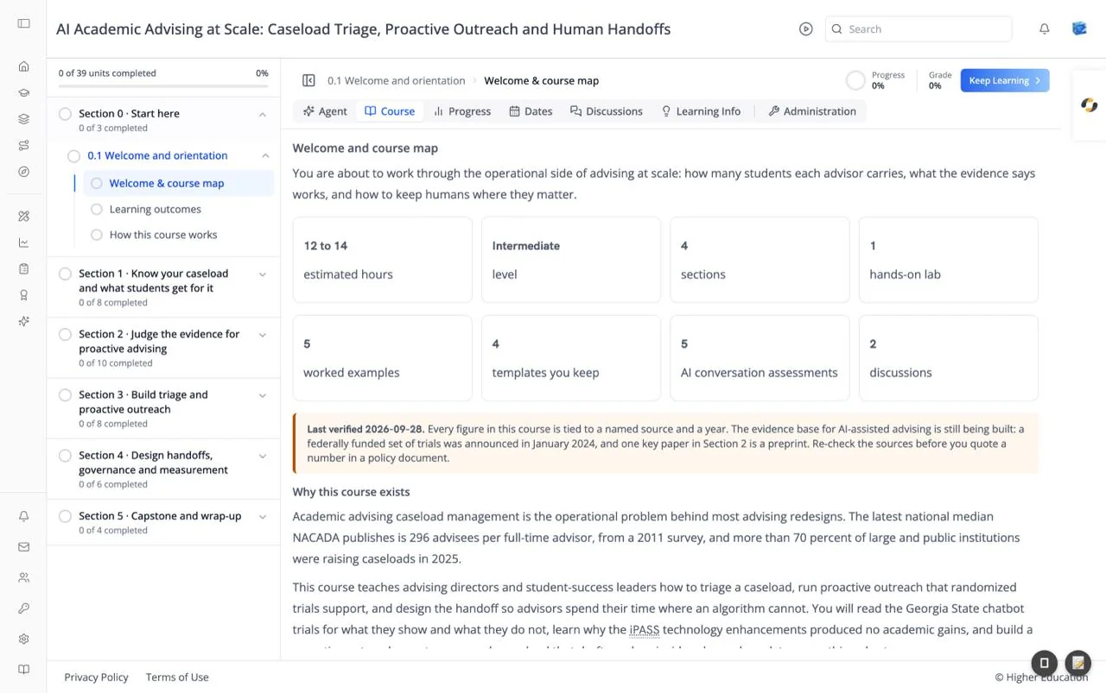Toggle completion circle for How this course works
Viewport: 1106px width, 693px height.
coord(97,235)
